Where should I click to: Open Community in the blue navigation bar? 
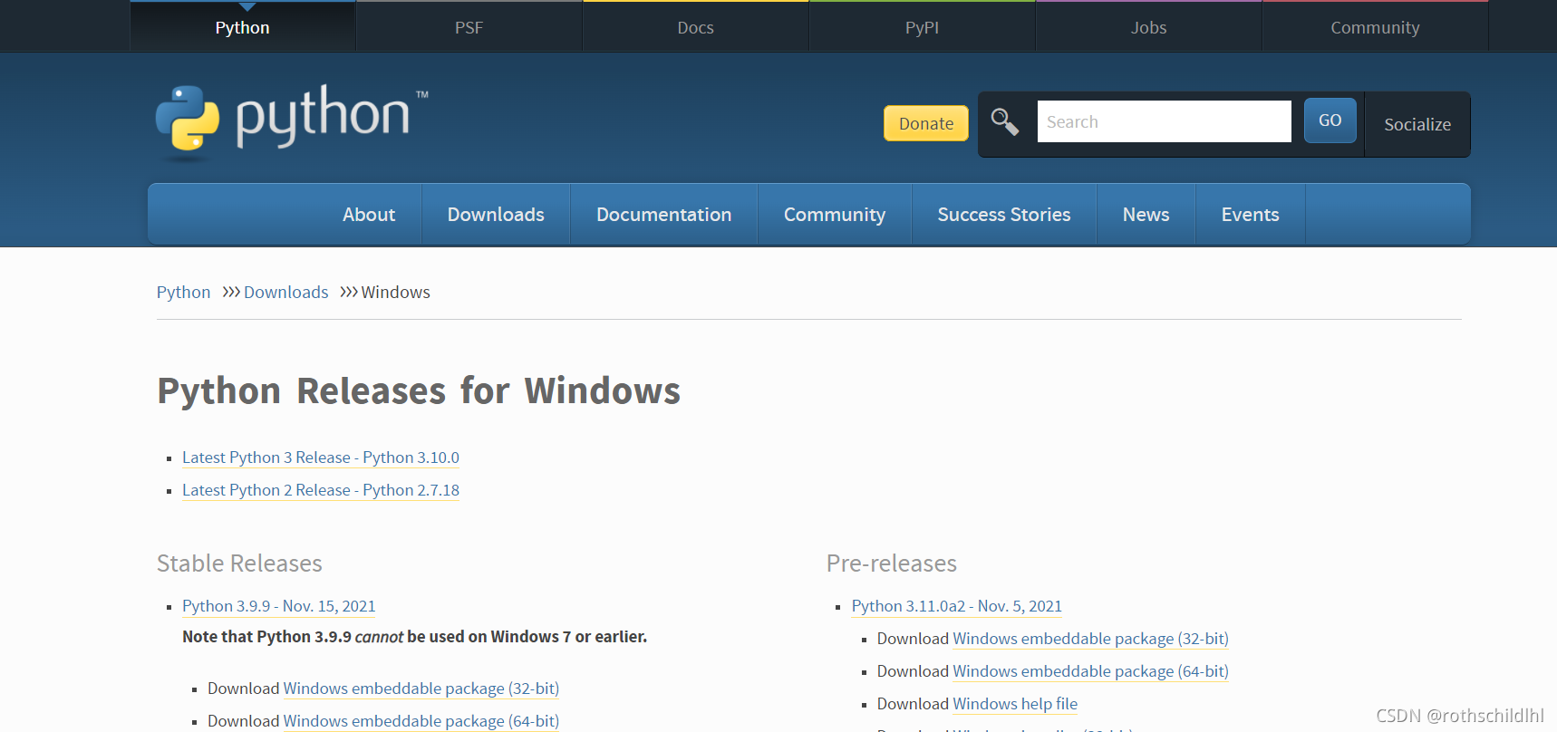[835, 215]
